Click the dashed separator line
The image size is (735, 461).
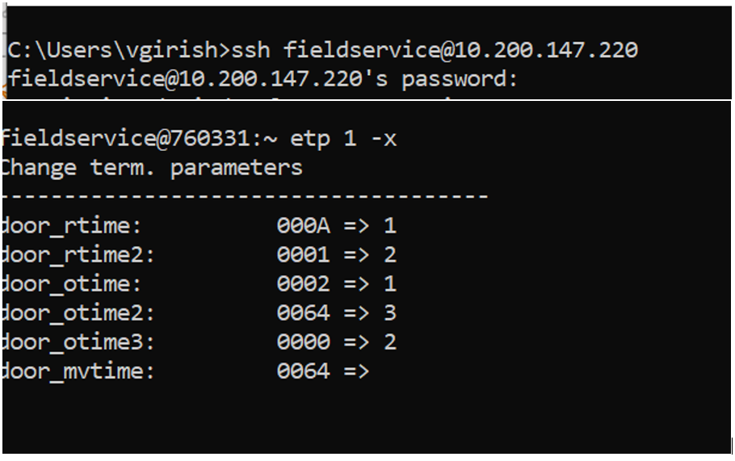[x=245, y=196]
